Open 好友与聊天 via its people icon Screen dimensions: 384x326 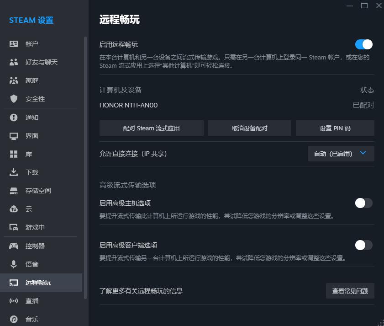(14, 62)
